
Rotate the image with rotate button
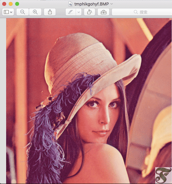click(x=90, y=12)
